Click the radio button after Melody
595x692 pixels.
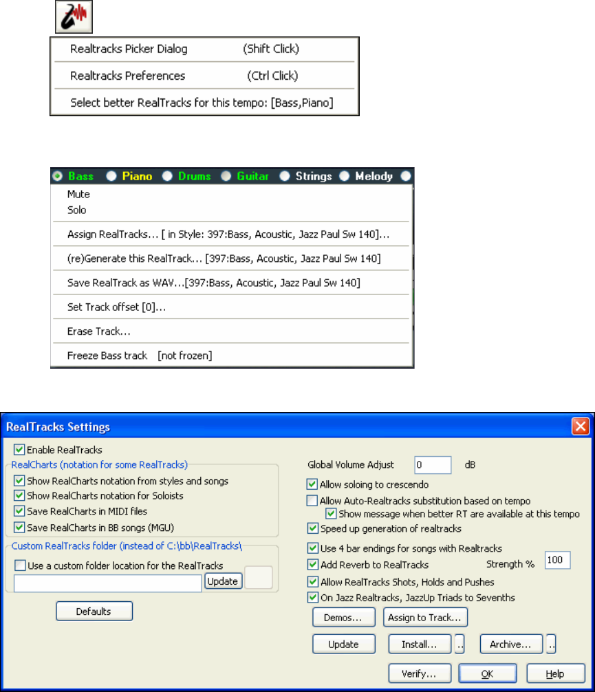coord(406,176)
